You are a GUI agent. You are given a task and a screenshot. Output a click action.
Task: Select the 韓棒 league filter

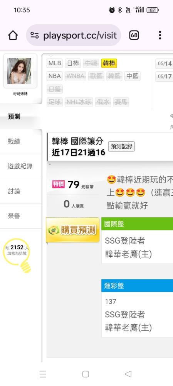(109, 63)
